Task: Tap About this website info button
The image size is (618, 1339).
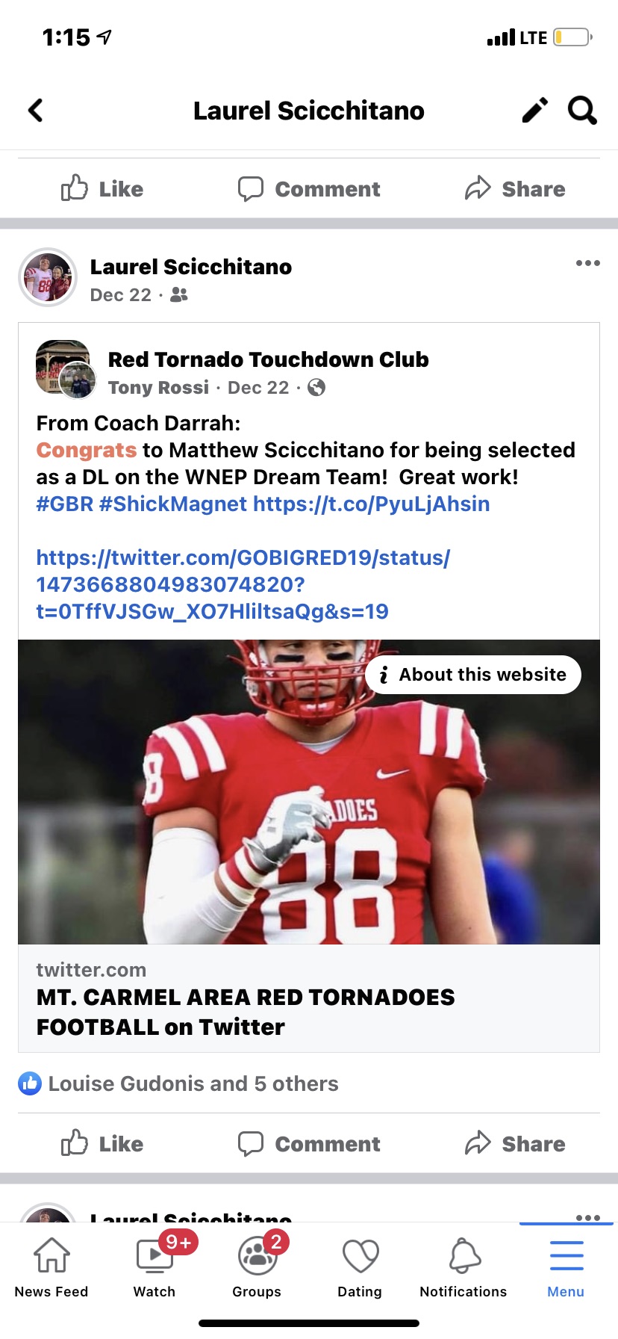Action: 473,675
